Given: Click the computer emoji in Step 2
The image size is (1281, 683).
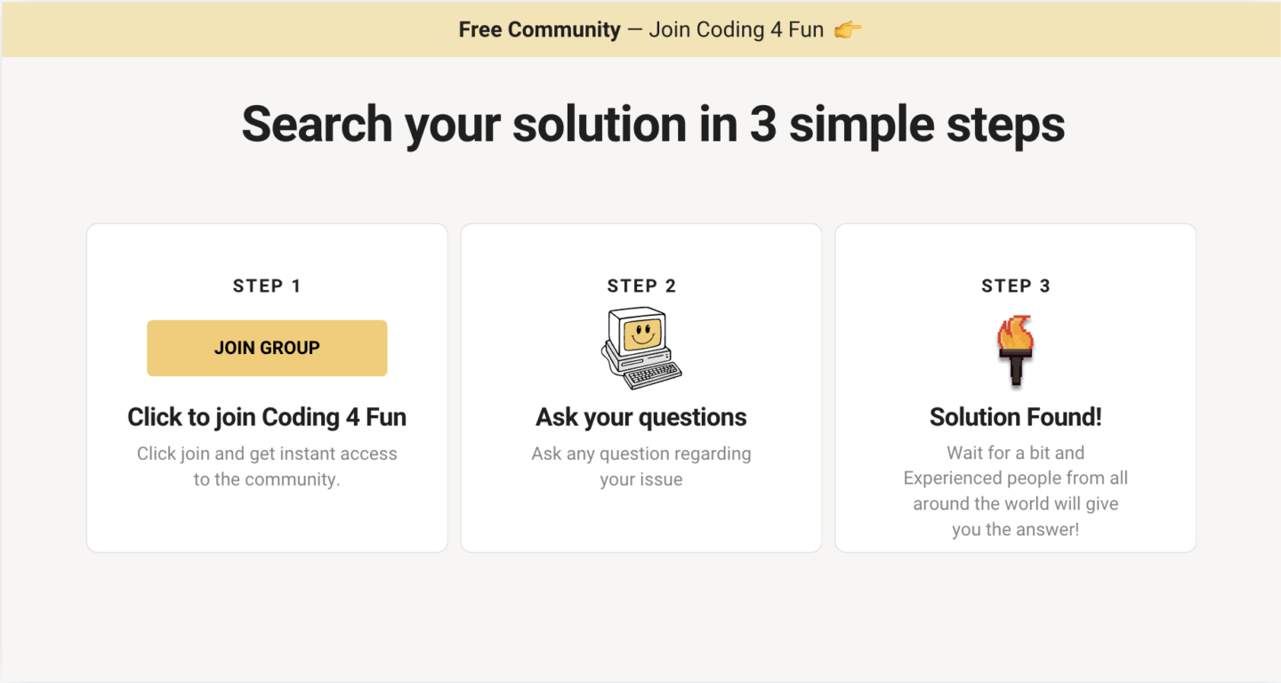Looking at the screenshot, I should click(640, 347).
